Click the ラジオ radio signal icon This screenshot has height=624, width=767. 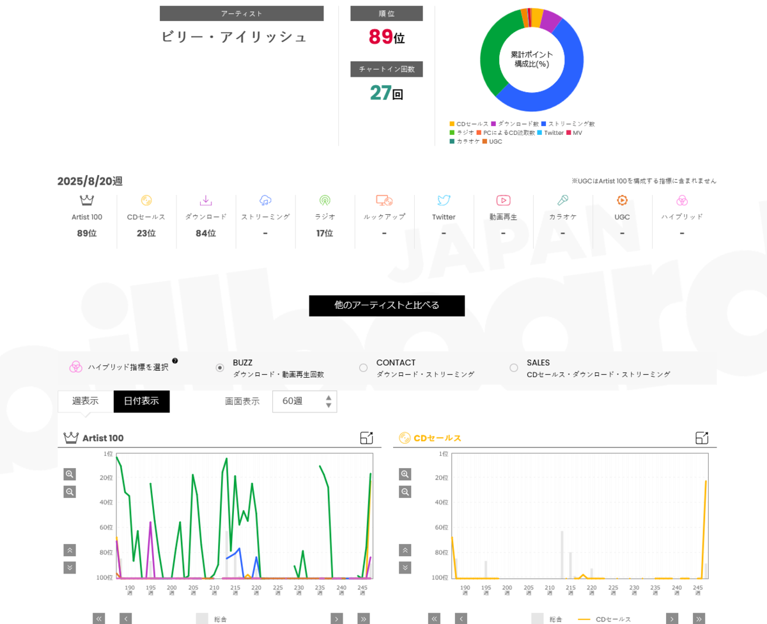pyautogui.click(x=325, y=200)
